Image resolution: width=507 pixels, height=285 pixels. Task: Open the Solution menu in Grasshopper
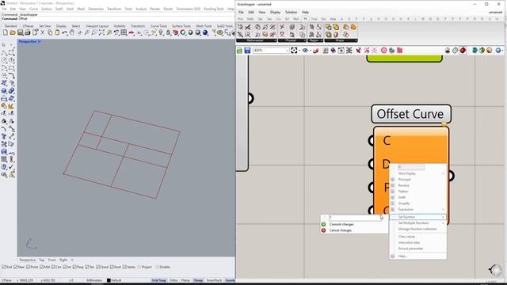(291, 13)
